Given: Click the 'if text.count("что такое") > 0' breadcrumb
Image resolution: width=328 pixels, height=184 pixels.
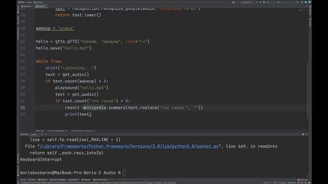Looking at the screenshot, I should click(83, 131).
